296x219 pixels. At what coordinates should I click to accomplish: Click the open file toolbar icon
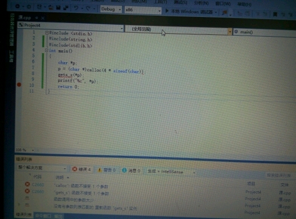51,7
